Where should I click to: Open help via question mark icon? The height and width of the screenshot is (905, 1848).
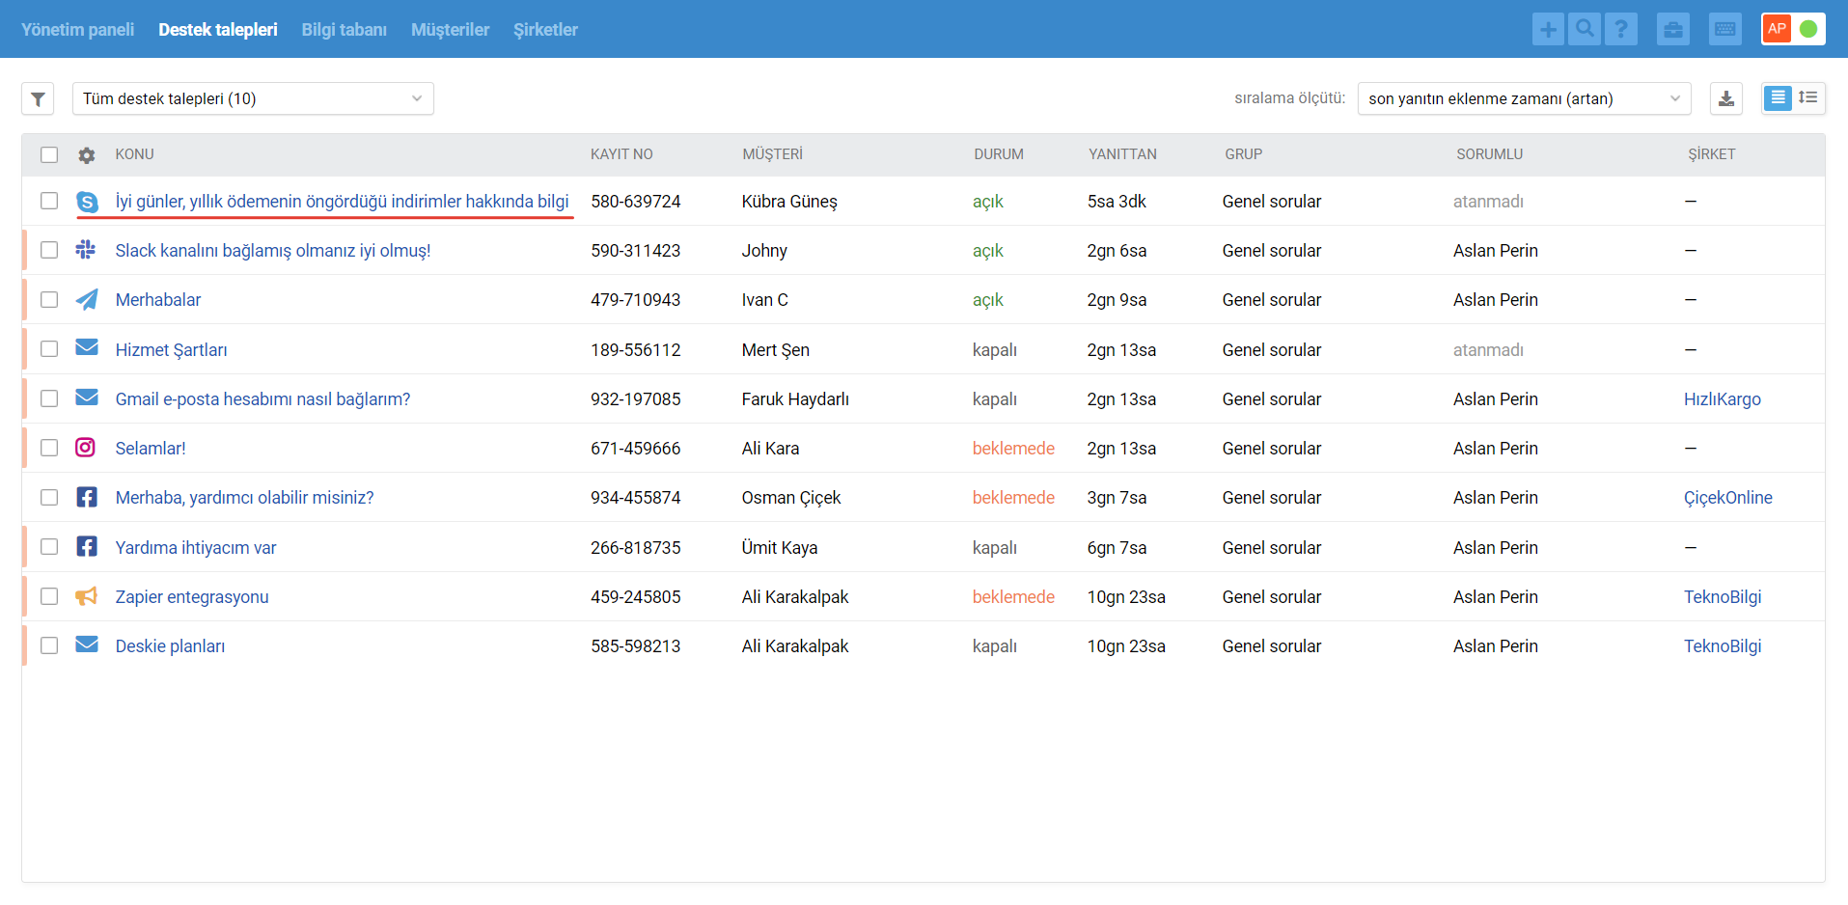(1621, 29)
